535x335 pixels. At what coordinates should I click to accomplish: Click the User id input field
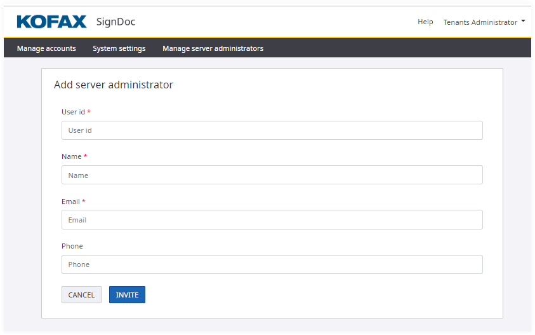click(x=272, y=130)
